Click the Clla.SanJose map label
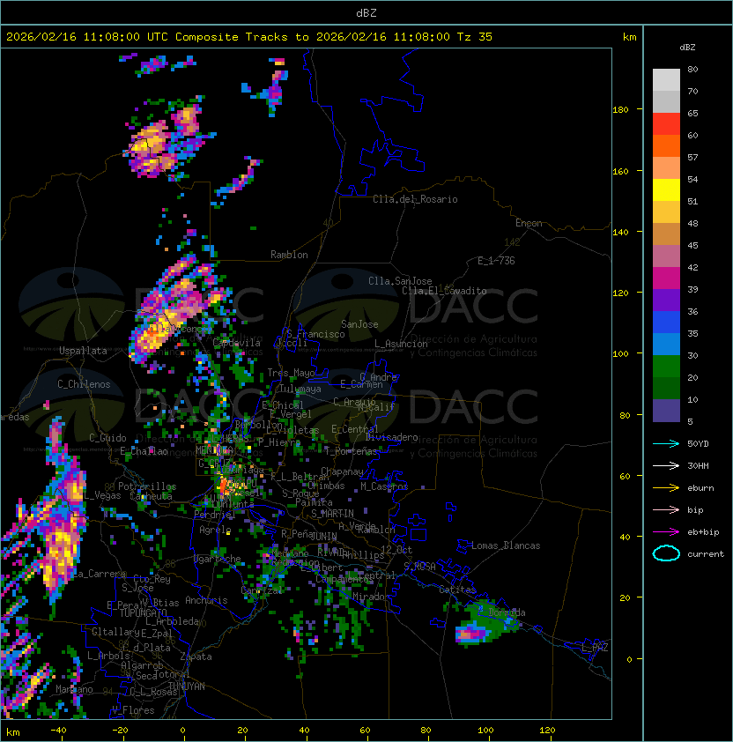The height and width of the screenshot is (742, 733). 400,281
